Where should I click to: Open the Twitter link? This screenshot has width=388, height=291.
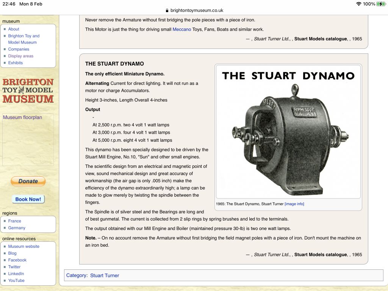click(x=14, y=267)
